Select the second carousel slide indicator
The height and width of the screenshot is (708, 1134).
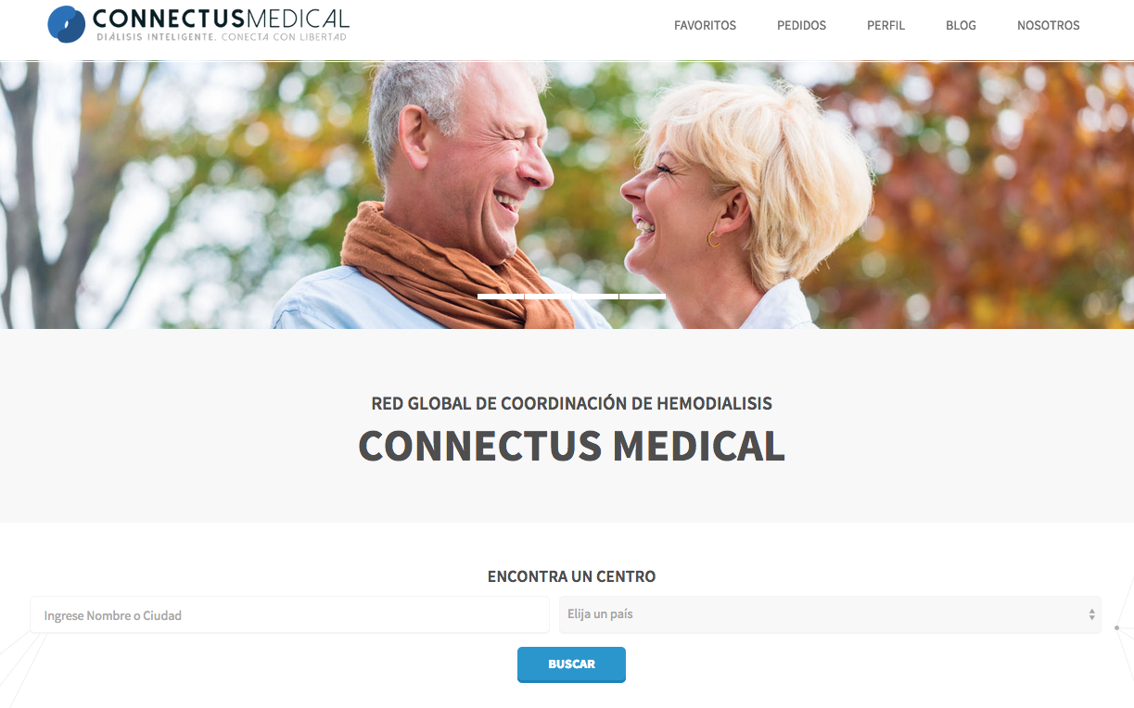[x=548, y=297]
